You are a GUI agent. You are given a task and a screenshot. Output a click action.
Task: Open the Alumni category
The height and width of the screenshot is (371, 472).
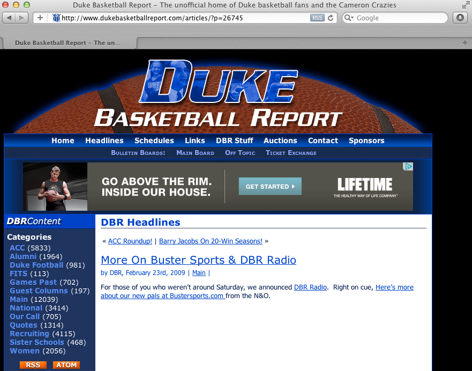pos(23,257)
